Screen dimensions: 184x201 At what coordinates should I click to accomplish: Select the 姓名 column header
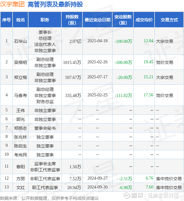(x=21, y=20)
